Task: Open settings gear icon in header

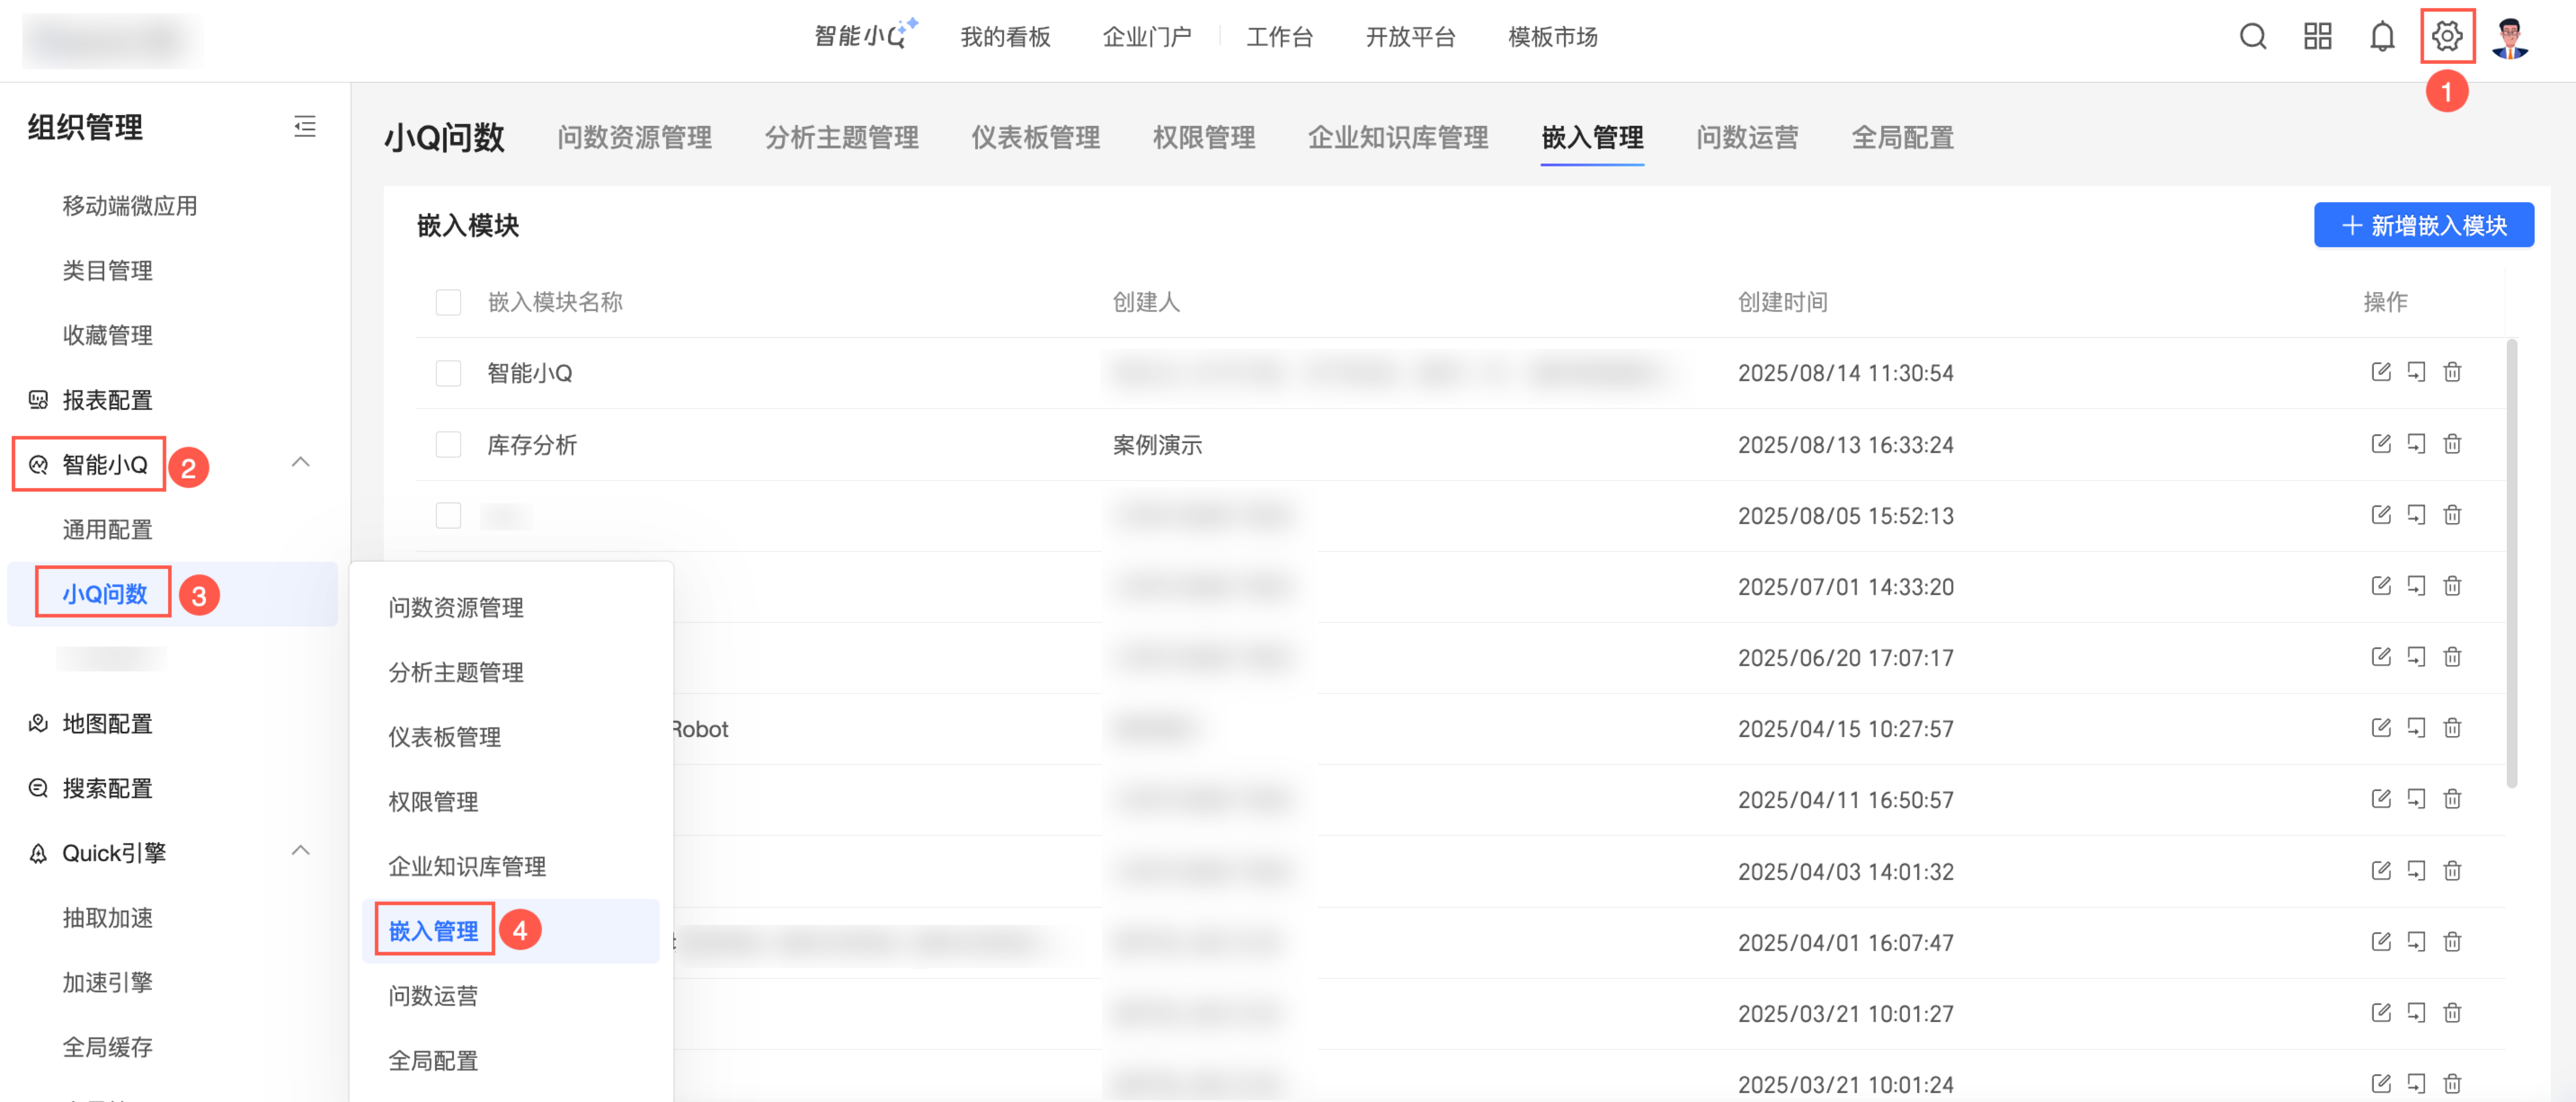Action: (2446, 37)
